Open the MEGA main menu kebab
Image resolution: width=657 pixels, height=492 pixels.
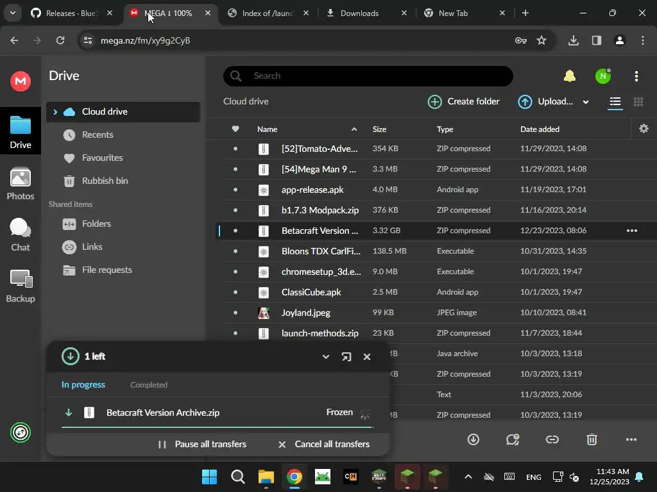(636, 76)
